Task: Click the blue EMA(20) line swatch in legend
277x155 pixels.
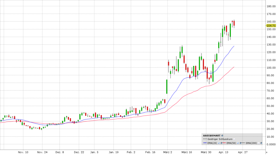Action: (x=205, y=143)
